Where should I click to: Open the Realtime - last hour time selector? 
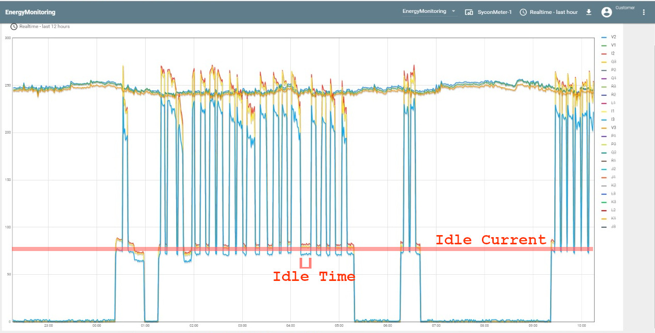[x=553, y=12]
